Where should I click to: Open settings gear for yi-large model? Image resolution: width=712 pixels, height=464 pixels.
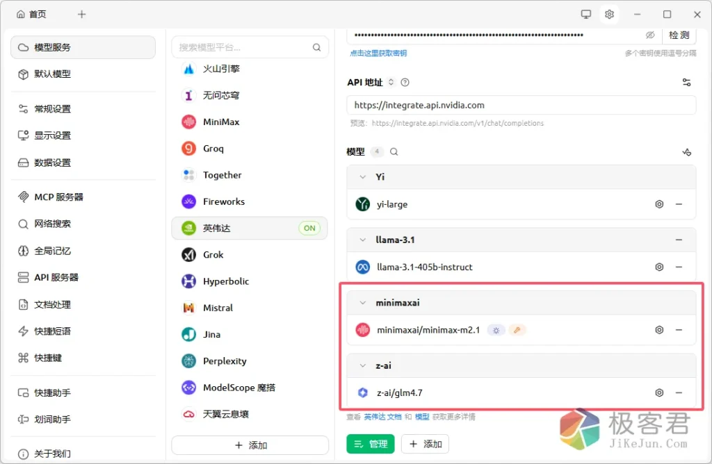click(659, 204)
